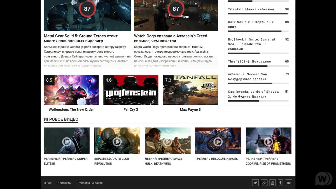Play the Space Hulk: Deathwing trailer

tap(167, 142)
